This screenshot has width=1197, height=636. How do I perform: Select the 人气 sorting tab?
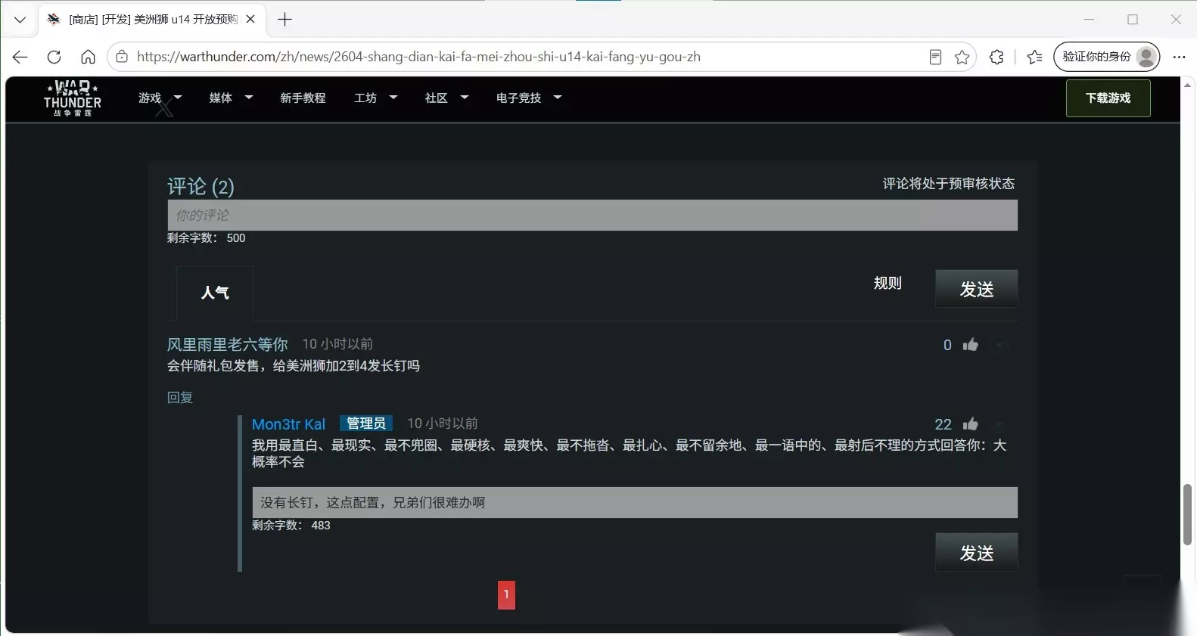(x=215, y=293)
